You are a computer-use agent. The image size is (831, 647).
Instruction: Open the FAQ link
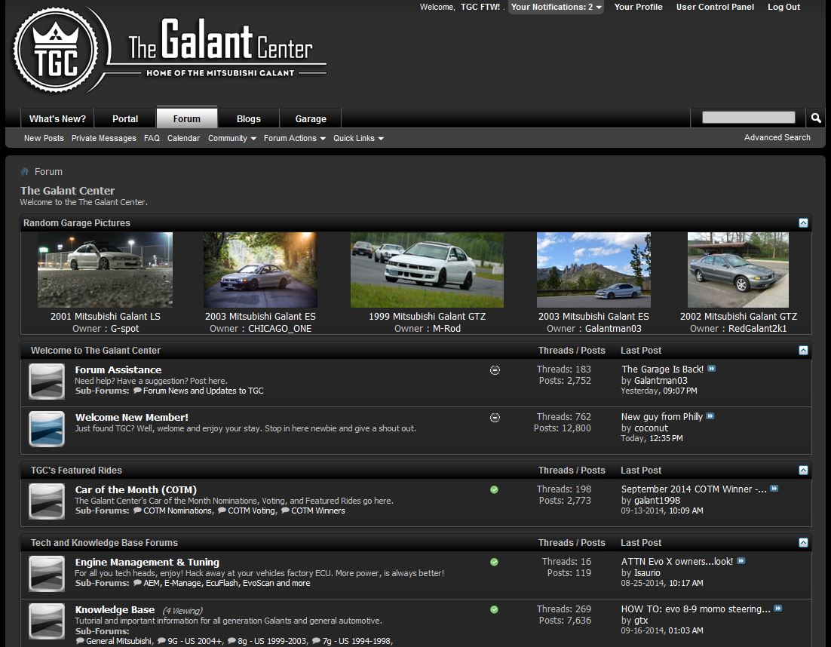(x=152, y=138)
